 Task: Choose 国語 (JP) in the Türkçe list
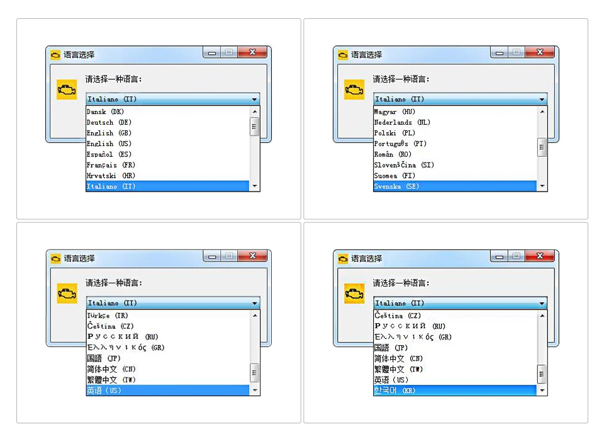tap(168, 358)
